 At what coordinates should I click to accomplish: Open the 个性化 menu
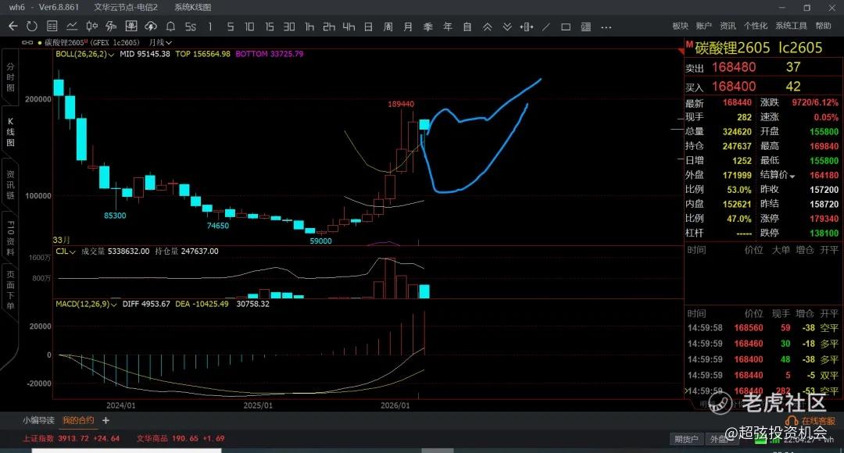pyautogui.click(x=756, y=26)
